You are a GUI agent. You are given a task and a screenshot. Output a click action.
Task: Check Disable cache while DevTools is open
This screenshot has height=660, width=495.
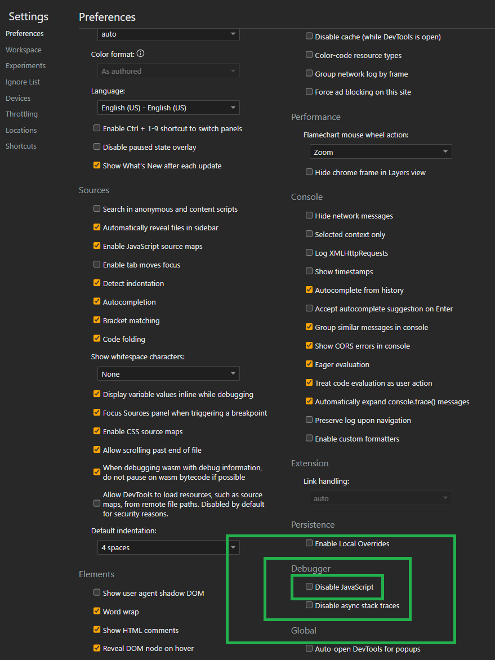[309, 36]
